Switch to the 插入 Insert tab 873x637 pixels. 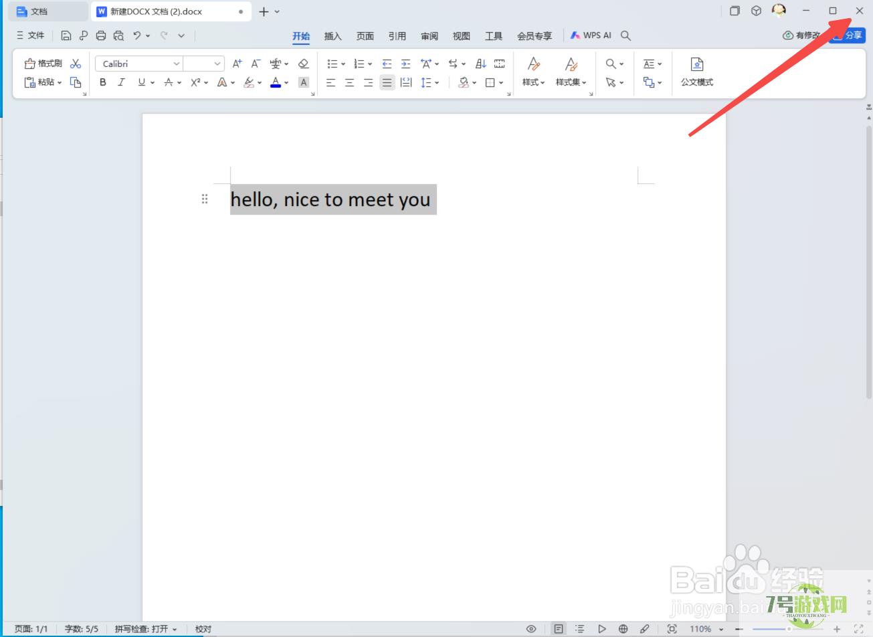(332, 36)
